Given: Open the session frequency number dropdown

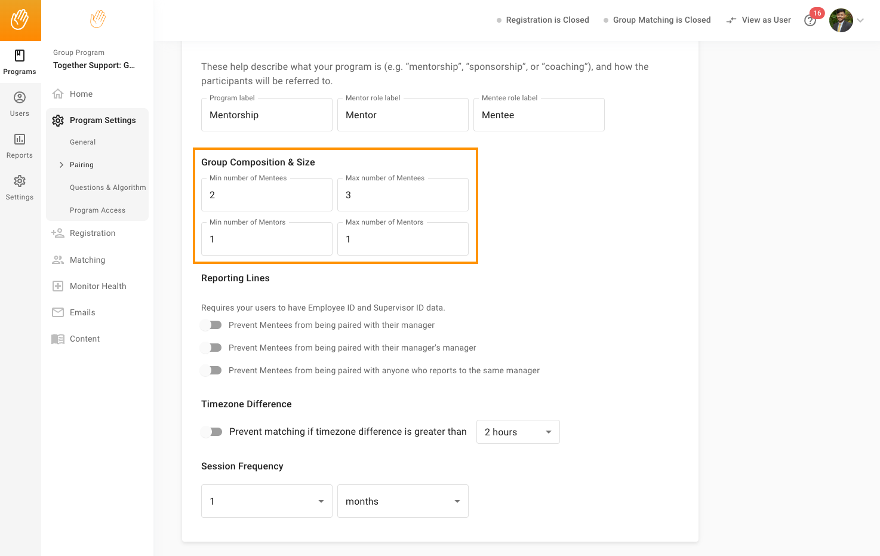Looking at the screenshot, I should point(267,501).
